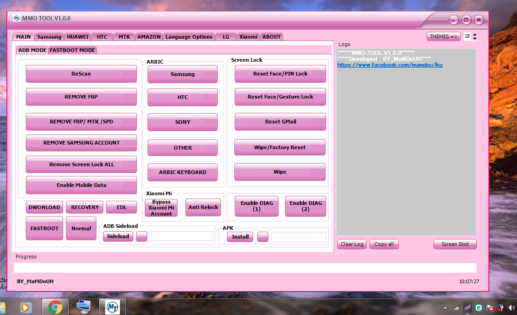Click the DWONLOAD mode button
The width and height of the screenshot is (517, 315).
[x=44, y=207]
